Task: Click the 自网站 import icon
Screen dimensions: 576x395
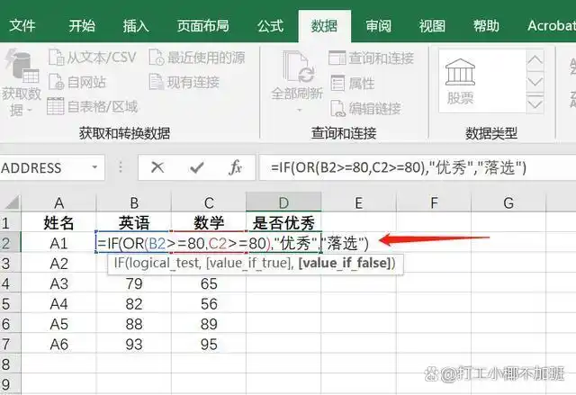Action: [x=56, y=82]
